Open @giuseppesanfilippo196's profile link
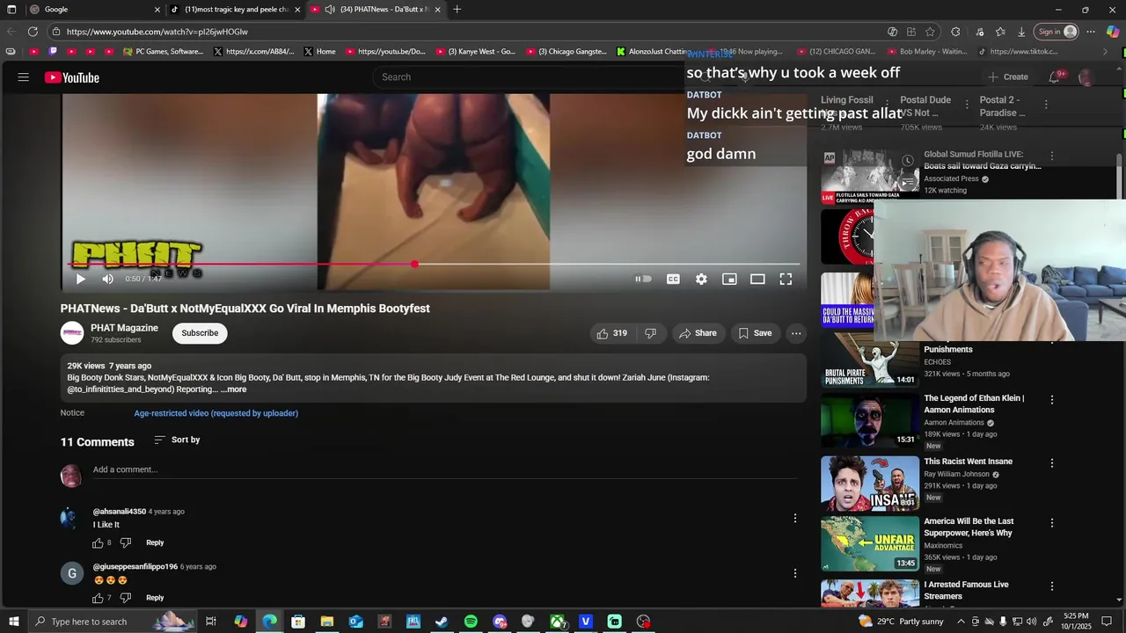1126x633 pixels. (135, 567)
